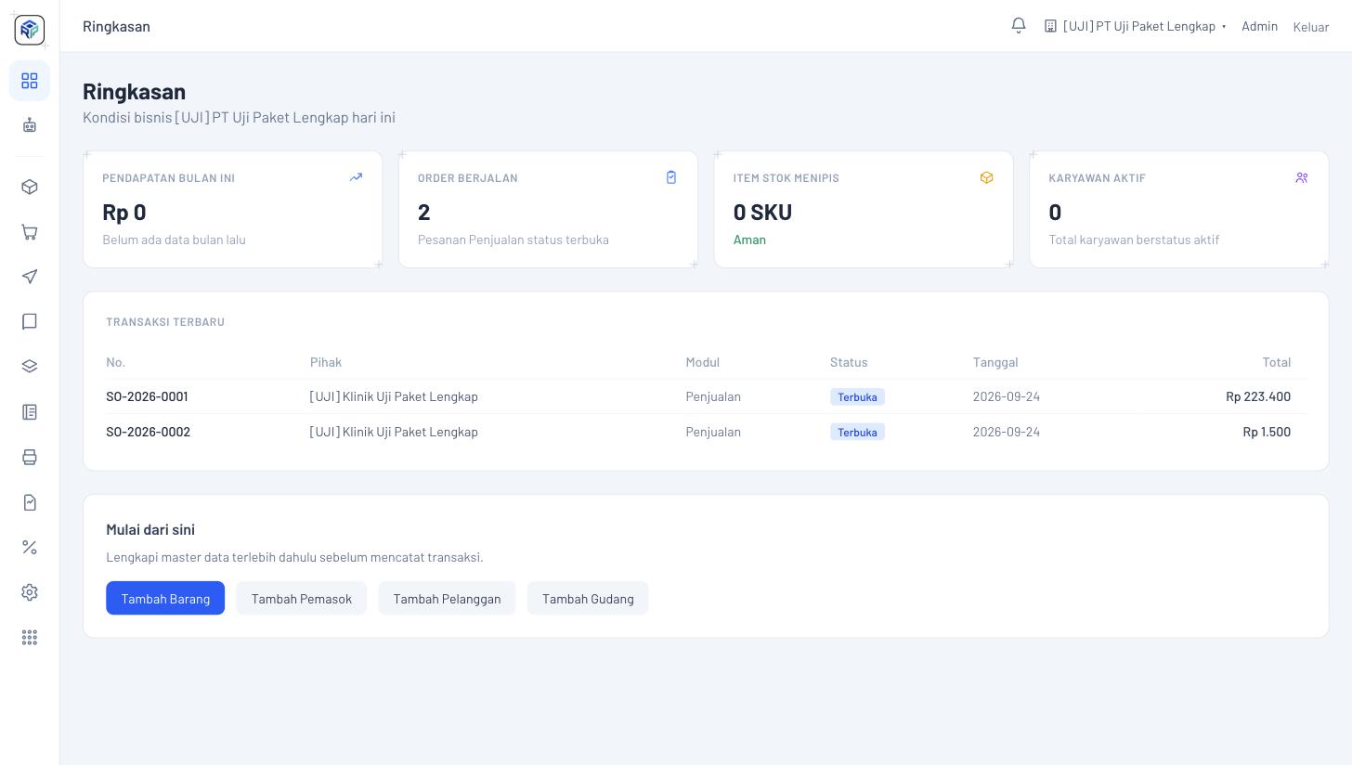This screenshot has height=765, width=1352.
Task: Click the box icon on Item Stok Menipis card
Action: pos(986,177)
